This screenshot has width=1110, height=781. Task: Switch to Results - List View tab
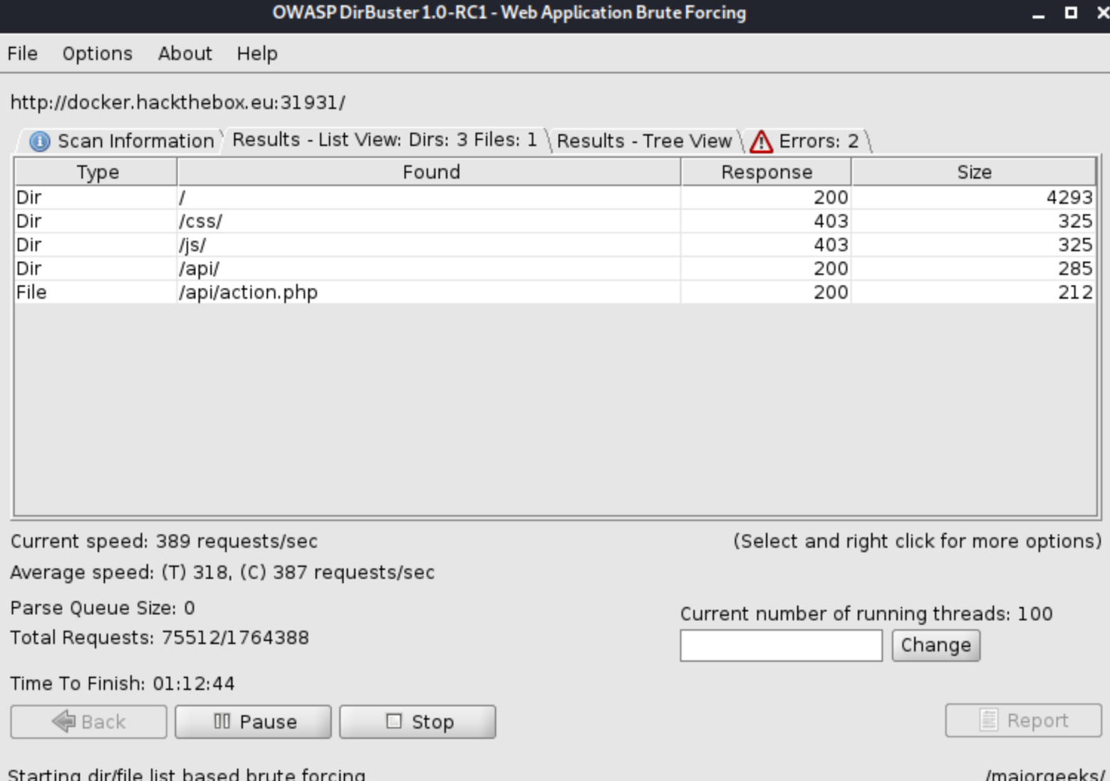tap(385, 140)
